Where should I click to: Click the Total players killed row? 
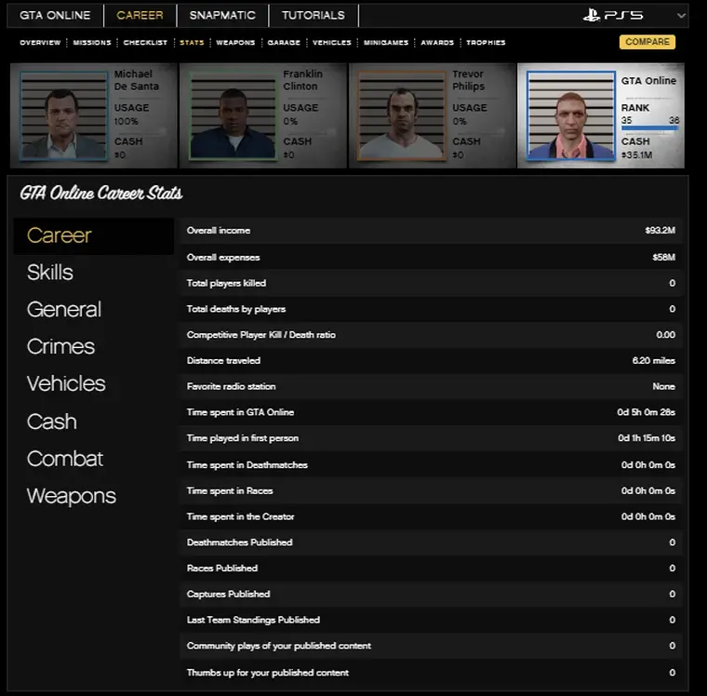pos(431,283)
